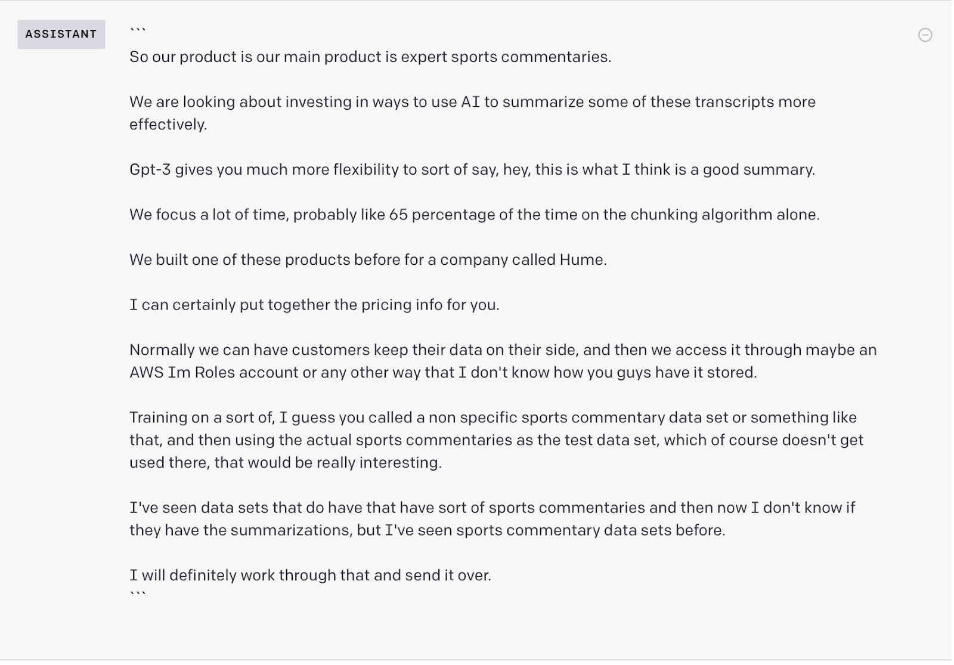This screenshot has width=954, height=665.
Task: Click the sentence "I will definitely work through that"
Action: [x=310, y=576]
